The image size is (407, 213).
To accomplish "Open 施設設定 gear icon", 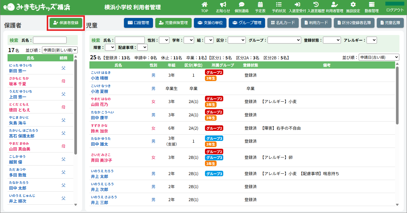I will pos(353,5).
